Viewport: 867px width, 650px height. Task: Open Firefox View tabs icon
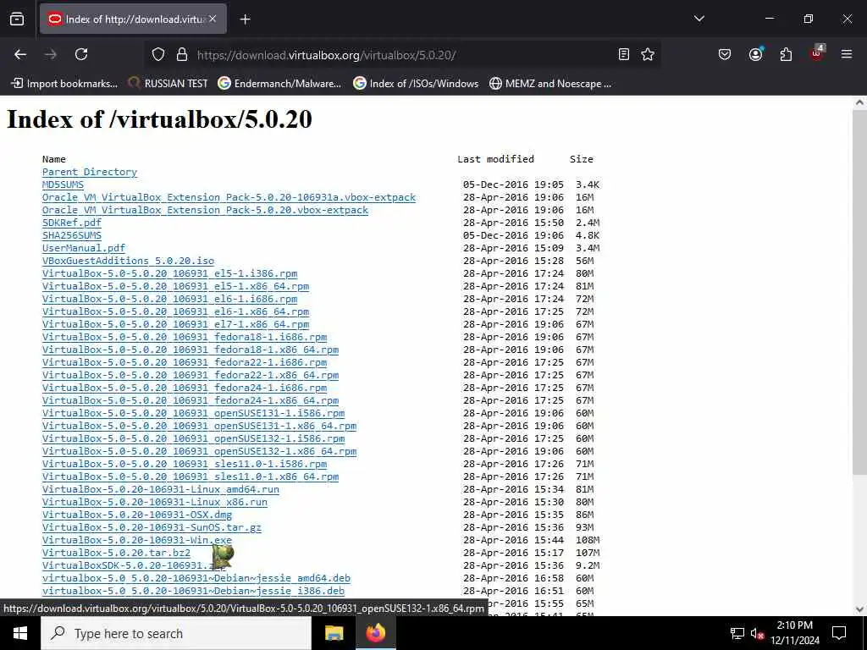(17, 19)
